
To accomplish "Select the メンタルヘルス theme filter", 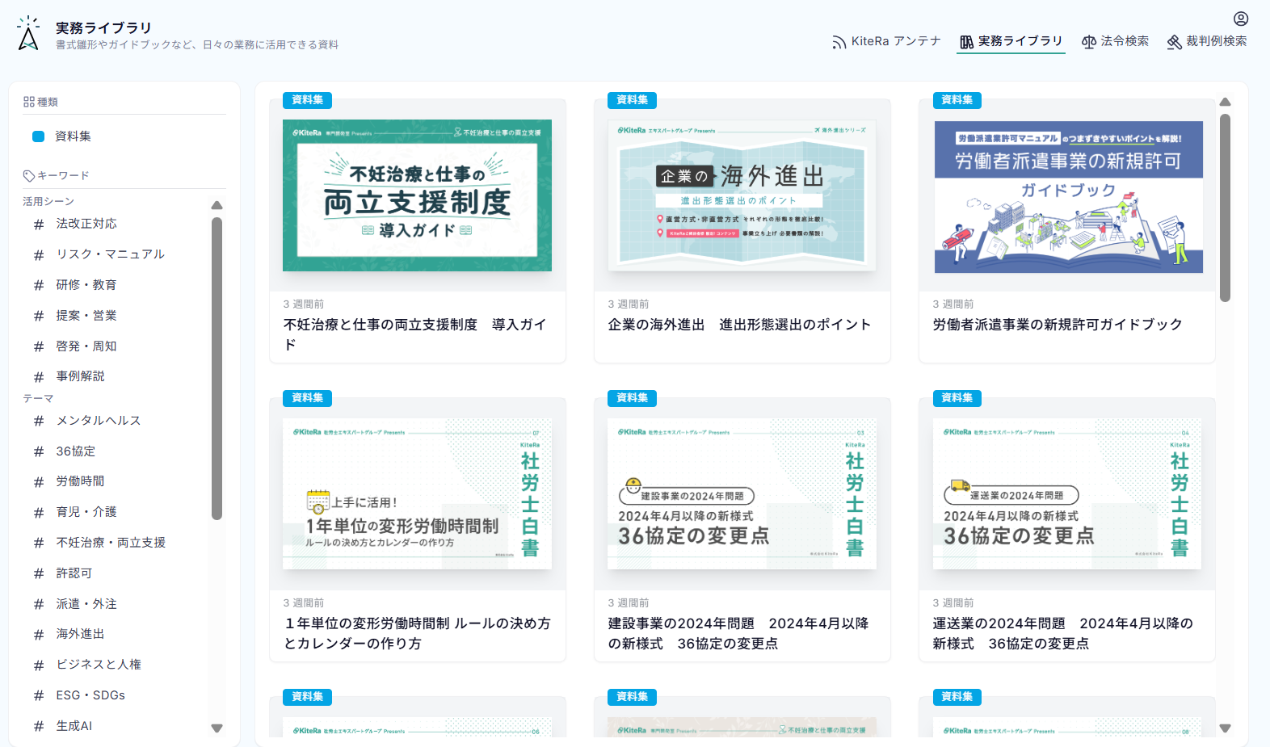I will coord(99,421).
